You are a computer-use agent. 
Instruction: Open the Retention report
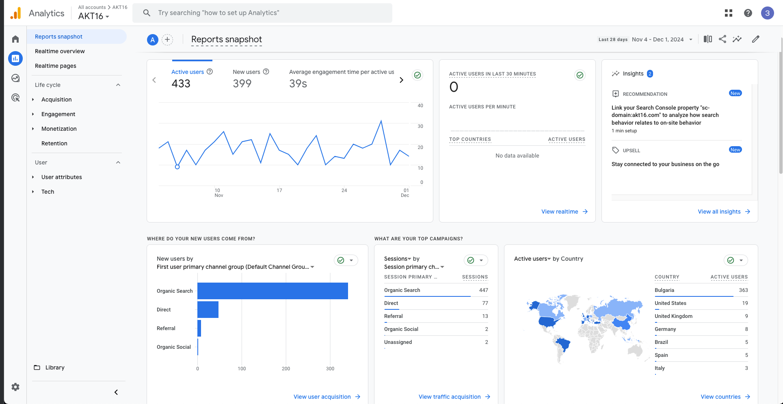[54, 143]
